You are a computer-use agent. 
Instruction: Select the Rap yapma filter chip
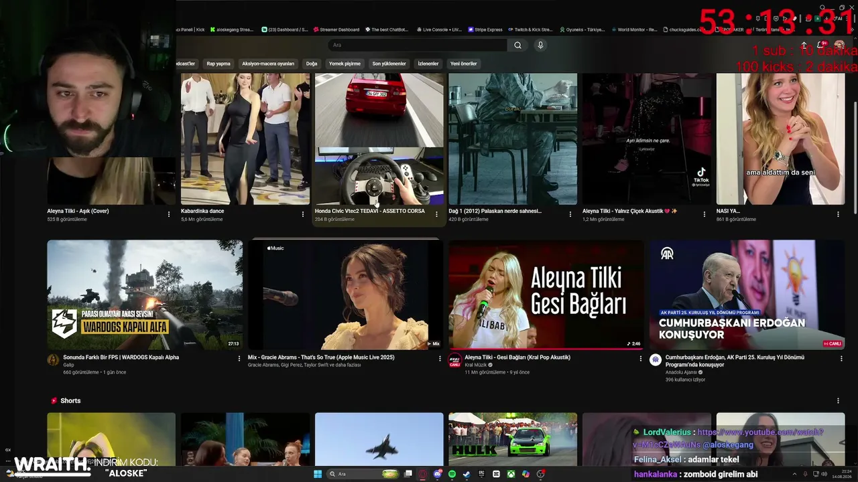(219, 64)
